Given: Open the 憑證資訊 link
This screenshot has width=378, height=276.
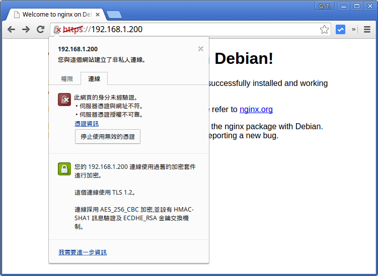Looking at the screenshot, I should pyautogui.click(x=87, y=124).
